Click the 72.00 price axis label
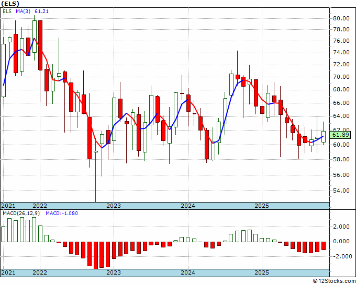356x285 pixels. pos(341,65)
